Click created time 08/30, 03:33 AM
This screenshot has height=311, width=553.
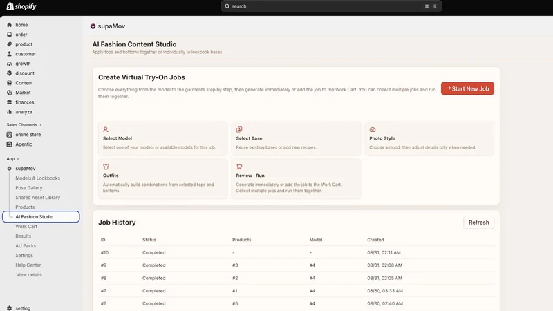tap(385, 291)
